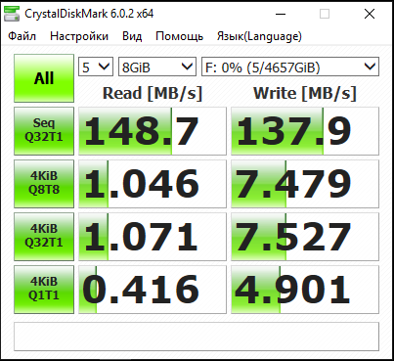Click the 4KiB Q32T1 write result 7.527

pos(305,237)
